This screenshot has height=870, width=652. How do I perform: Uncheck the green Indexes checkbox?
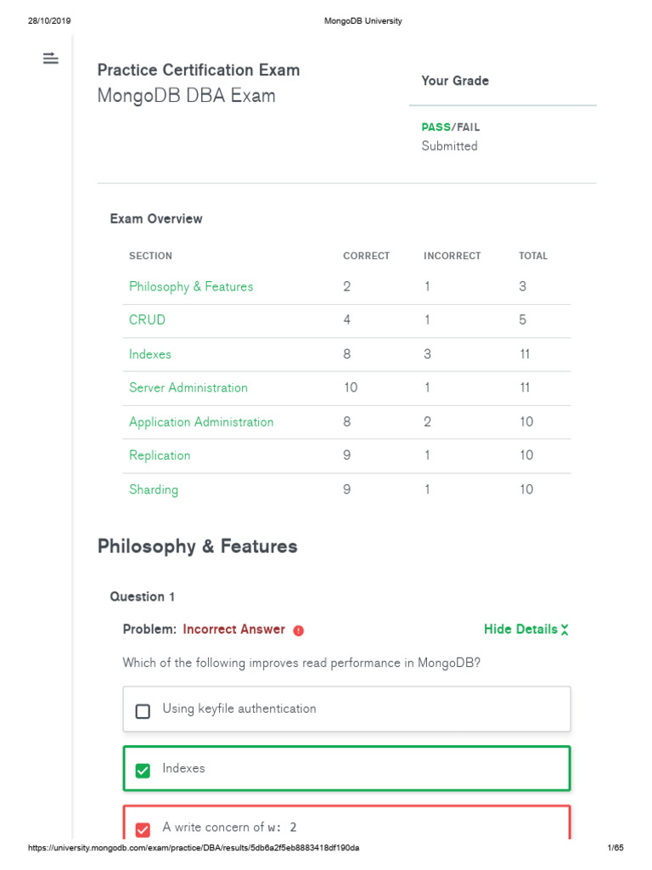tap(143, 770)
